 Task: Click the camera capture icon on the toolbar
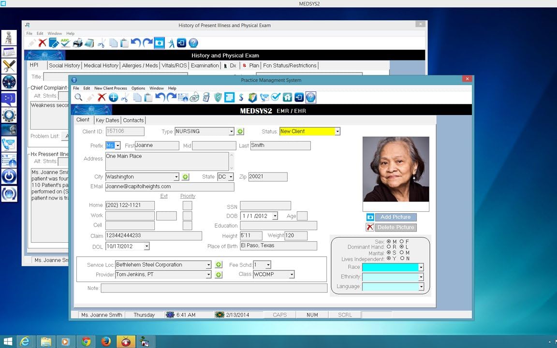[x=159, y=43]
